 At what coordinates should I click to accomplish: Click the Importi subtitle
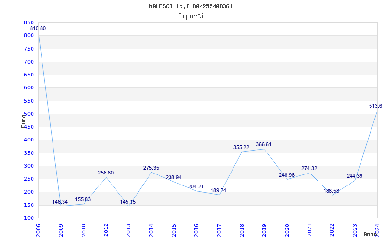(191, 16)
